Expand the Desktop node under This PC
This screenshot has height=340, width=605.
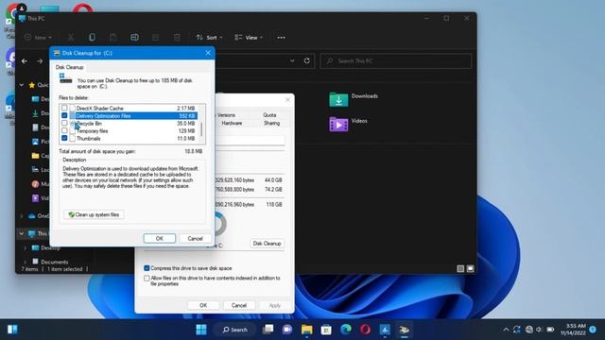click(x=26, y=247)
